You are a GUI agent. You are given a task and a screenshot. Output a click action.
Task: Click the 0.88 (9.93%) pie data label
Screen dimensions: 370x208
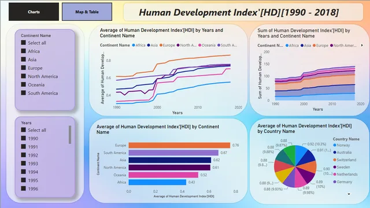[x=273, y=189]
